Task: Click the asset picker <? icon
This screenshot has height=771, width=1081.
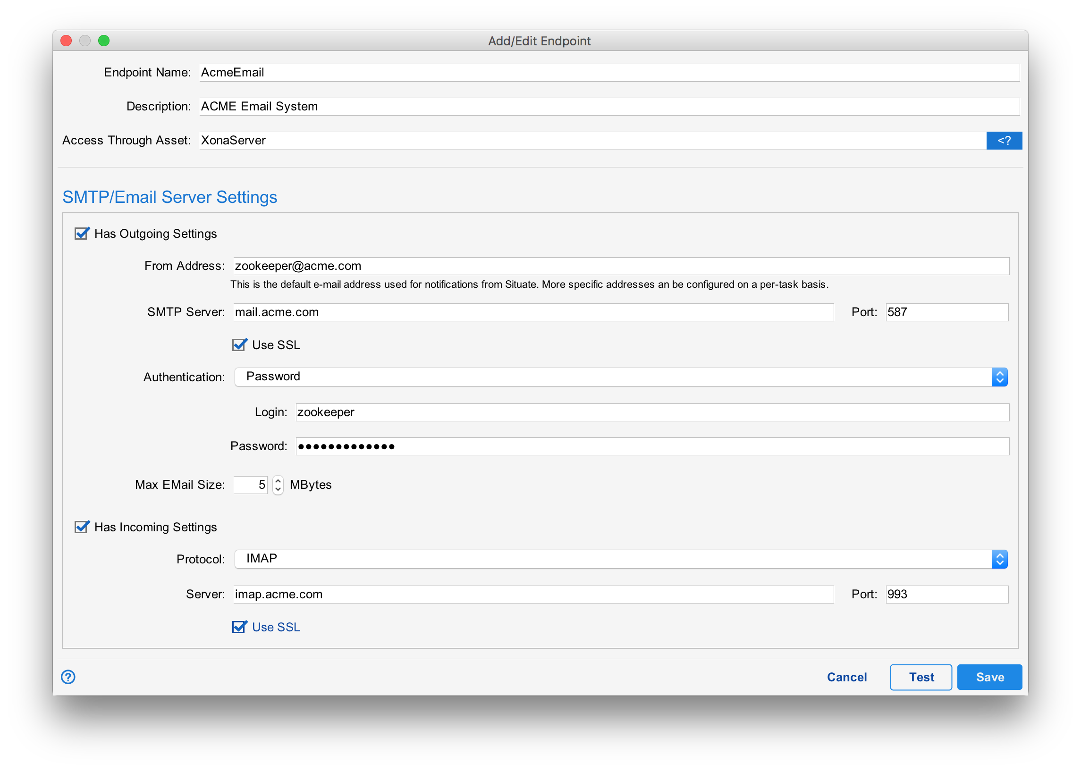Action: pyautogui.click(x=1004, y=140)
